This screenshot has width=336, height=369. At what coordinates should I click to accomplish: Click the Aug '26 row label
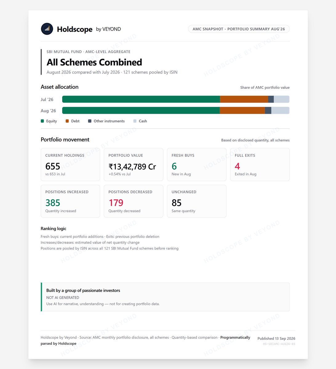(48, 111)
